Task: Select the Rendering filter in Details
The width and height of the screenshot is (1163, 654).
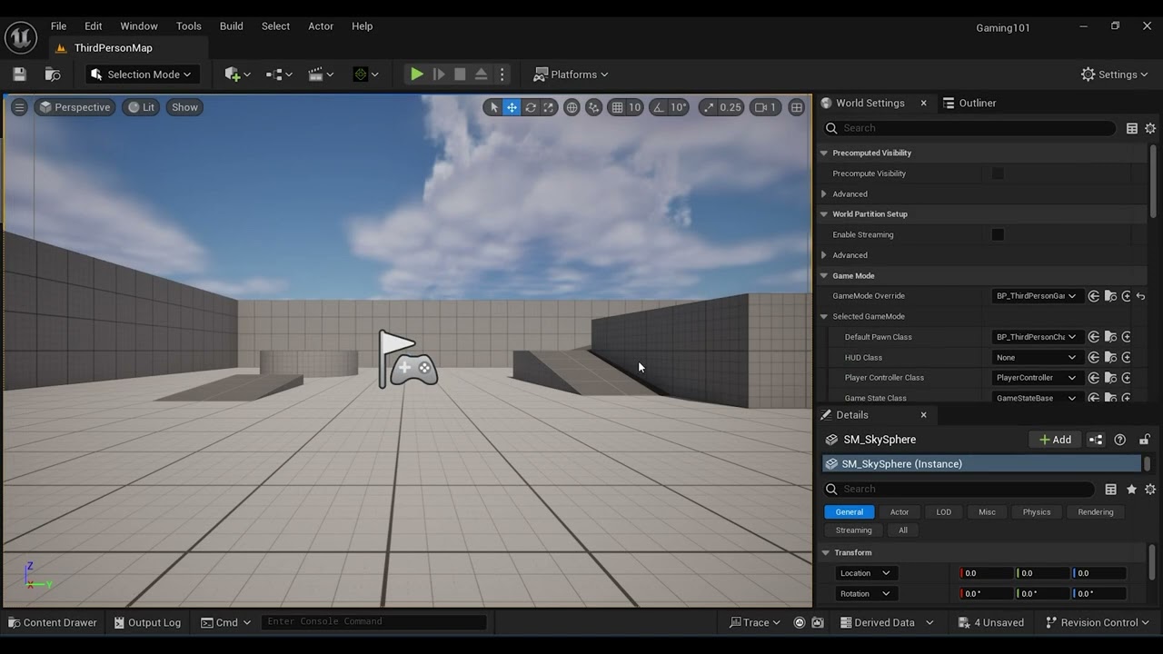Action: click(1096, 512)
